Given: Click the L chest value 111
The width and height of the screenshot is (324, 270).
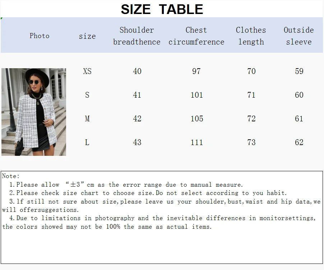Looking at the screenshot, I should pyautogui.click(x=197, y=142).
